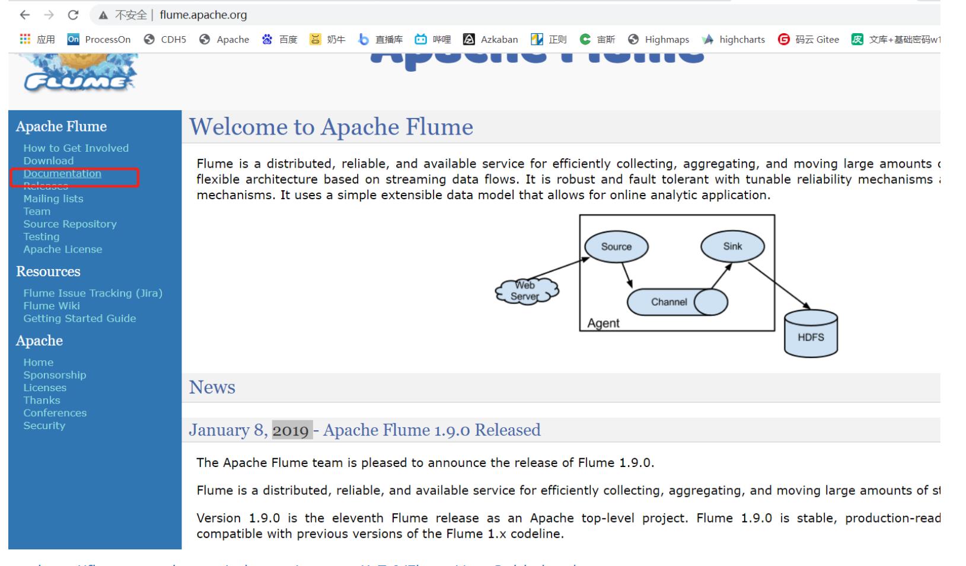Click the HDFS cylinder in diagram
Viewport: 966px width, 566px height.
coord(811,334)
